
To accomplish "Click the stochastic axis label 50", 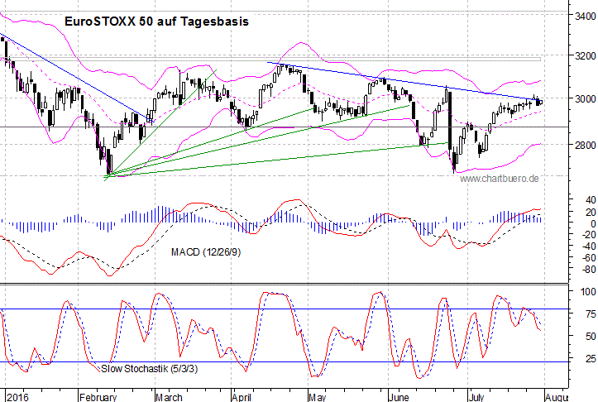I will coord(591,337).
